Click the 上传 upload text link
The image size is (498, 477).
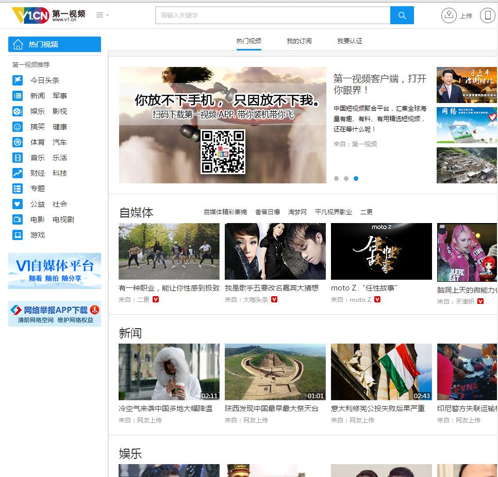click(466, 15)
